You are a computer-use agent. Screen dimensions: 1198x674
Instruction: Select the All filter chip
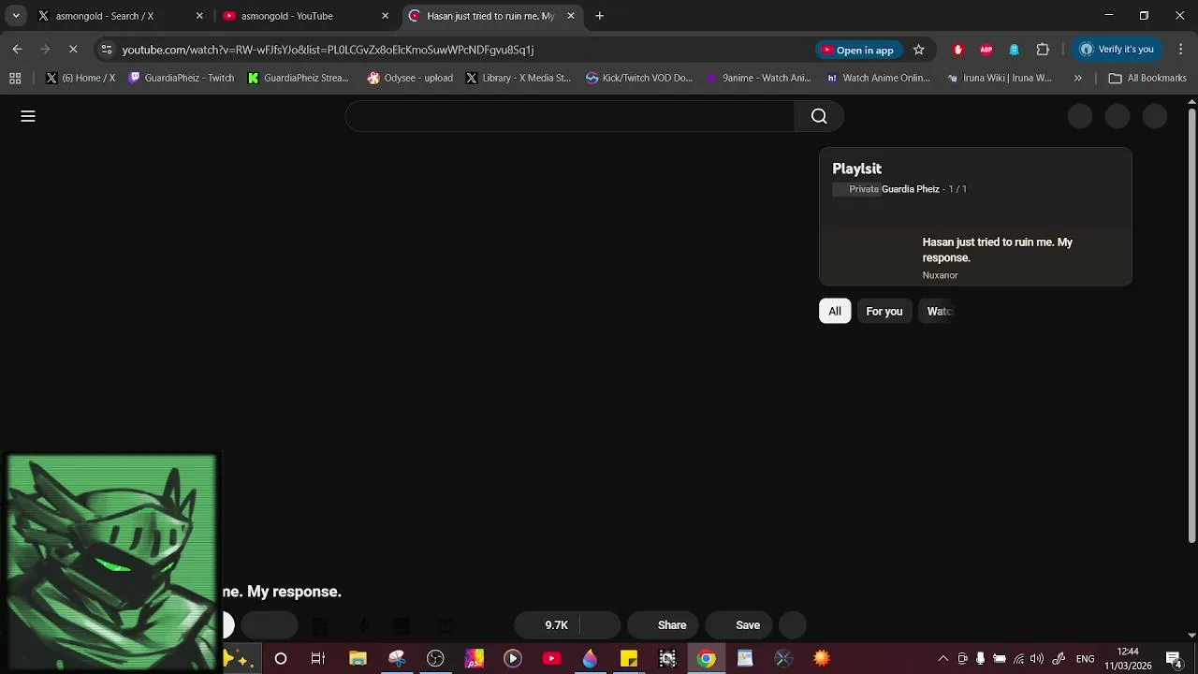pyautogui.click(x=835, y=312)
